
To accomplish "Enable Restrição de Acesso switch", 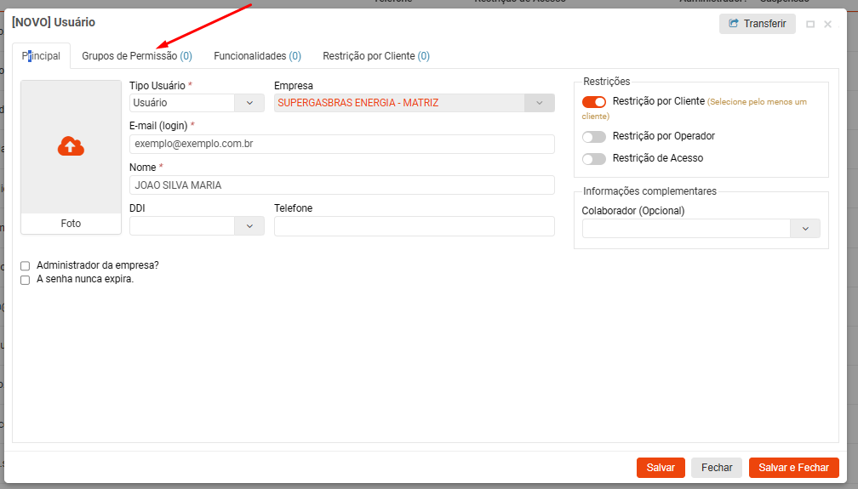I will (x=594, y=159).
